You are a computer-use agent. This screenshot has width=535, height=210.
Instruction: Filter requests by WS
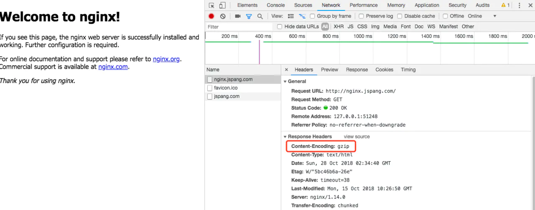pyautogui.click(x=431, y=27)
